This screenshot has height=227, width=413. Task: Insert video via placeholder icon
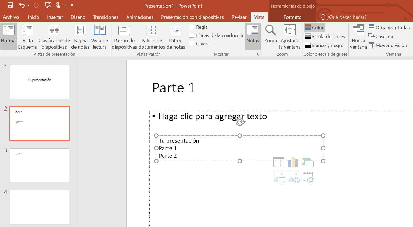point(308,177)
